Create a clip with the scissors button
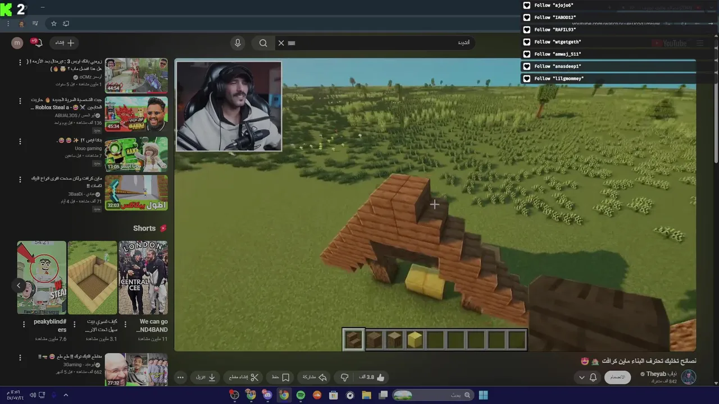Image resolution: width=719 pixels, height=404 pixels. (244, 377)
